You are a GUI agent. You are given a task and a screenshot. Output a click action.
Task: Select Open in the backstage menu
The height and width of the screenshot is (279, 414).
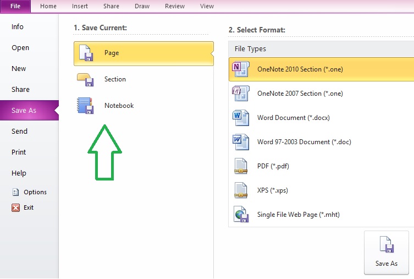[x=20, y=48]
